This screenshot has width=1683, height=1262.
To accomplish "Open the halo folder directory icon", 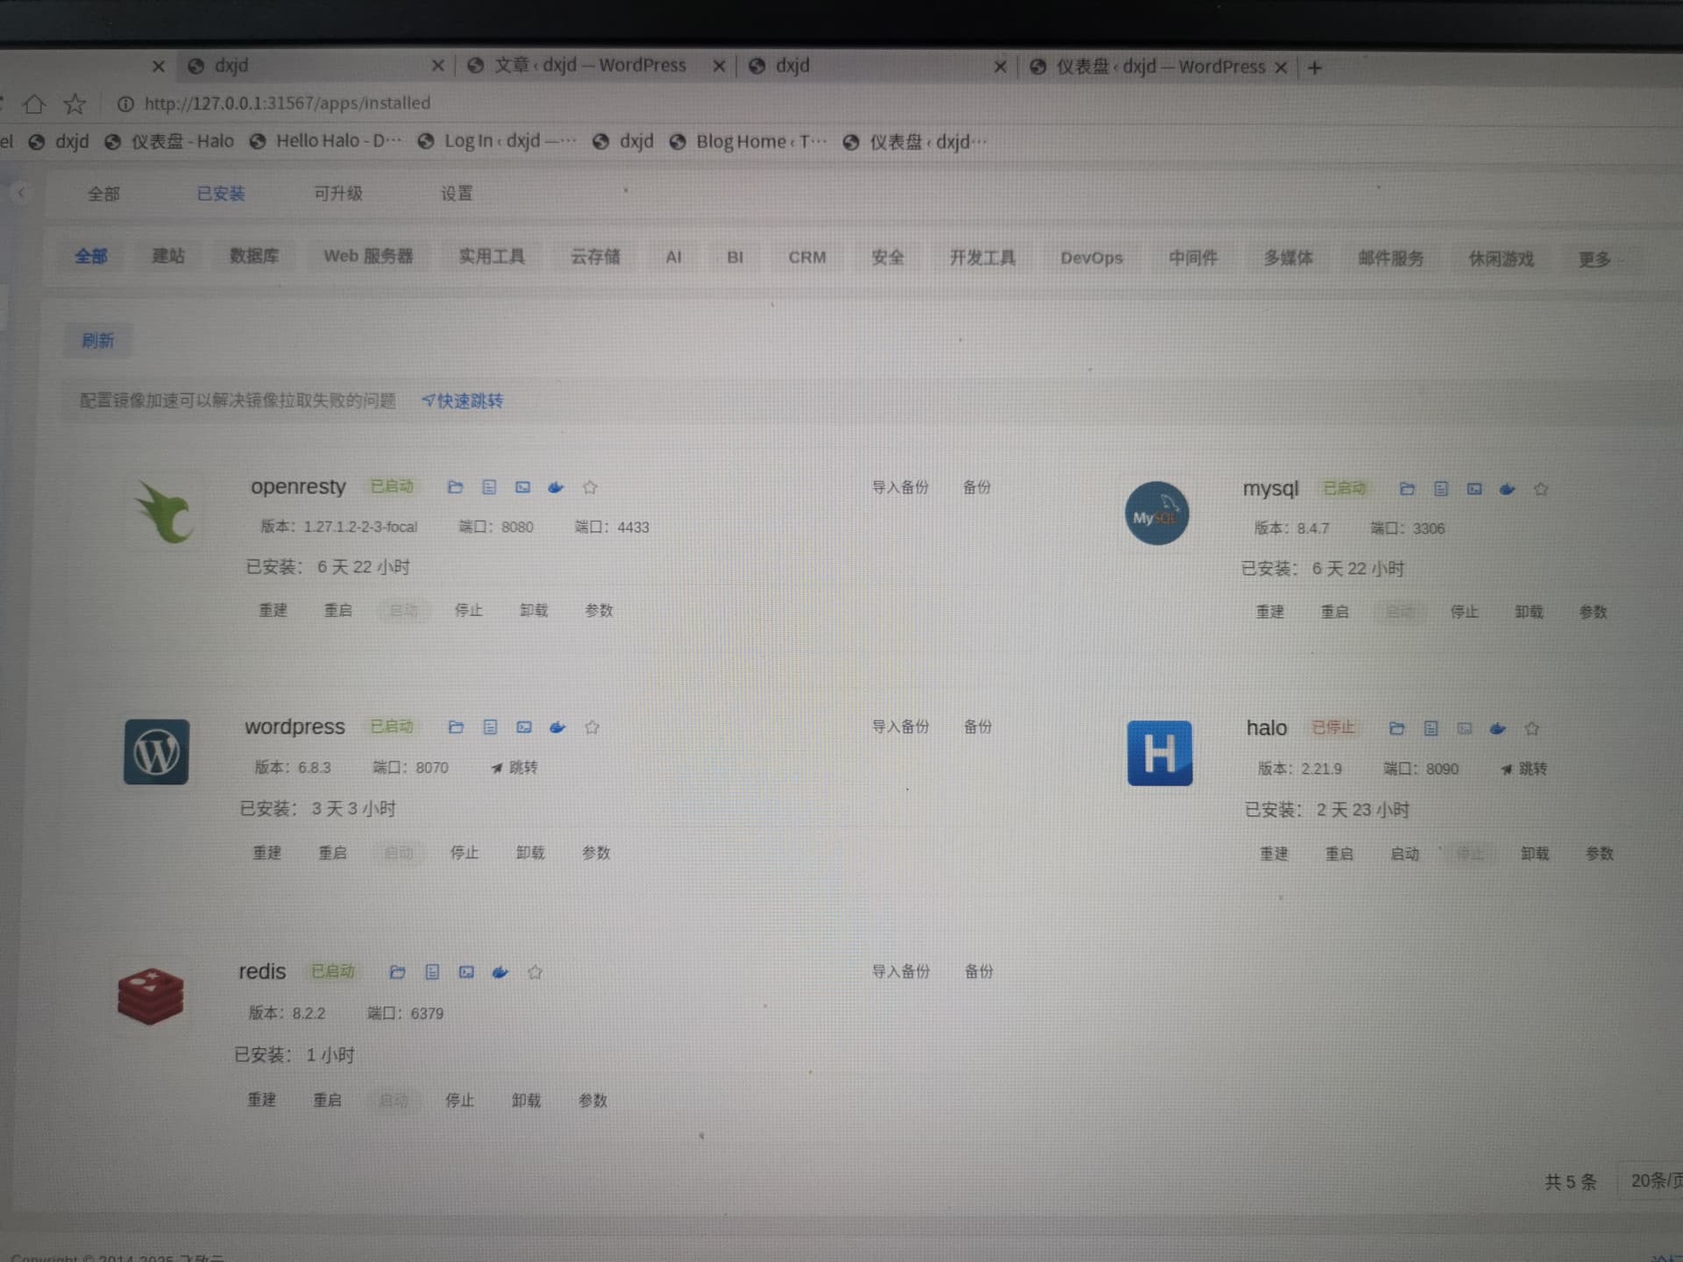I will pos(1397,728).
